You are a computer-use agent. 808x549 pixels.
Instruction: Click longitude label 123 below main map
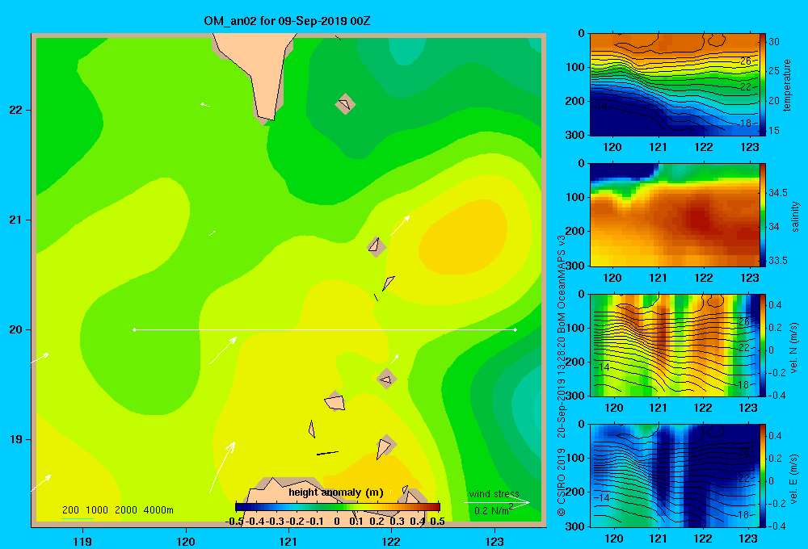[494, 541]
